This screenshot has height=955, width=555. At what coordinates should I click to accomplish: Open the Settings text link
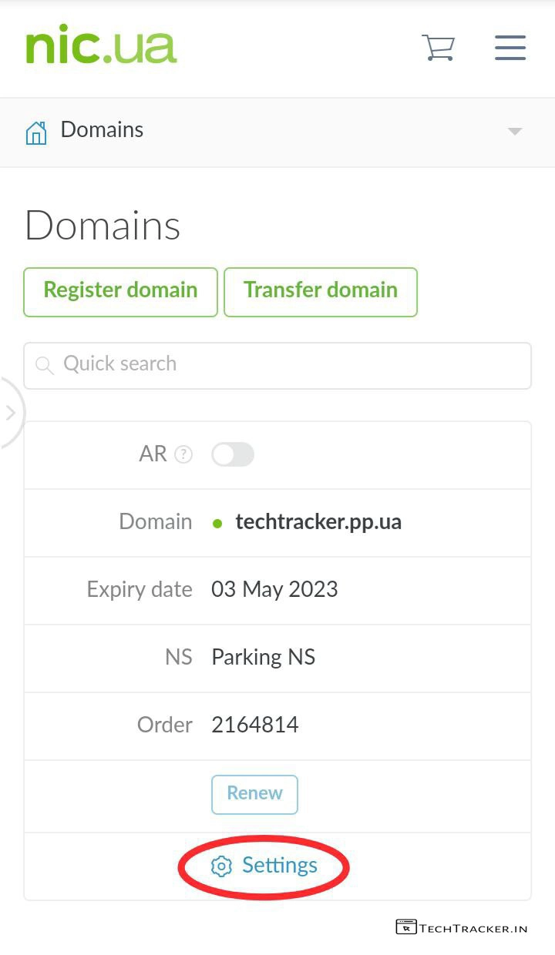tap(280, 866)
